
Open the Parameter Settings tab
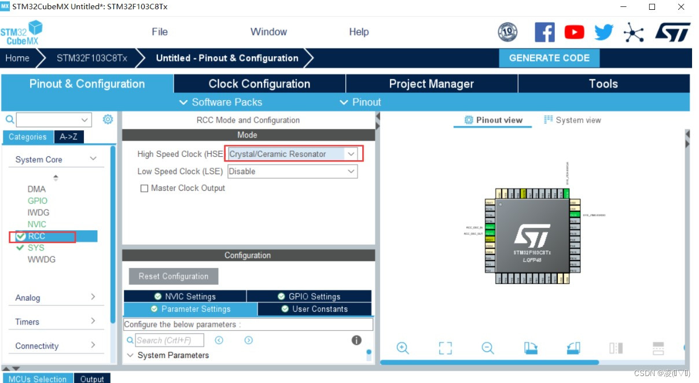pos(190,309)
